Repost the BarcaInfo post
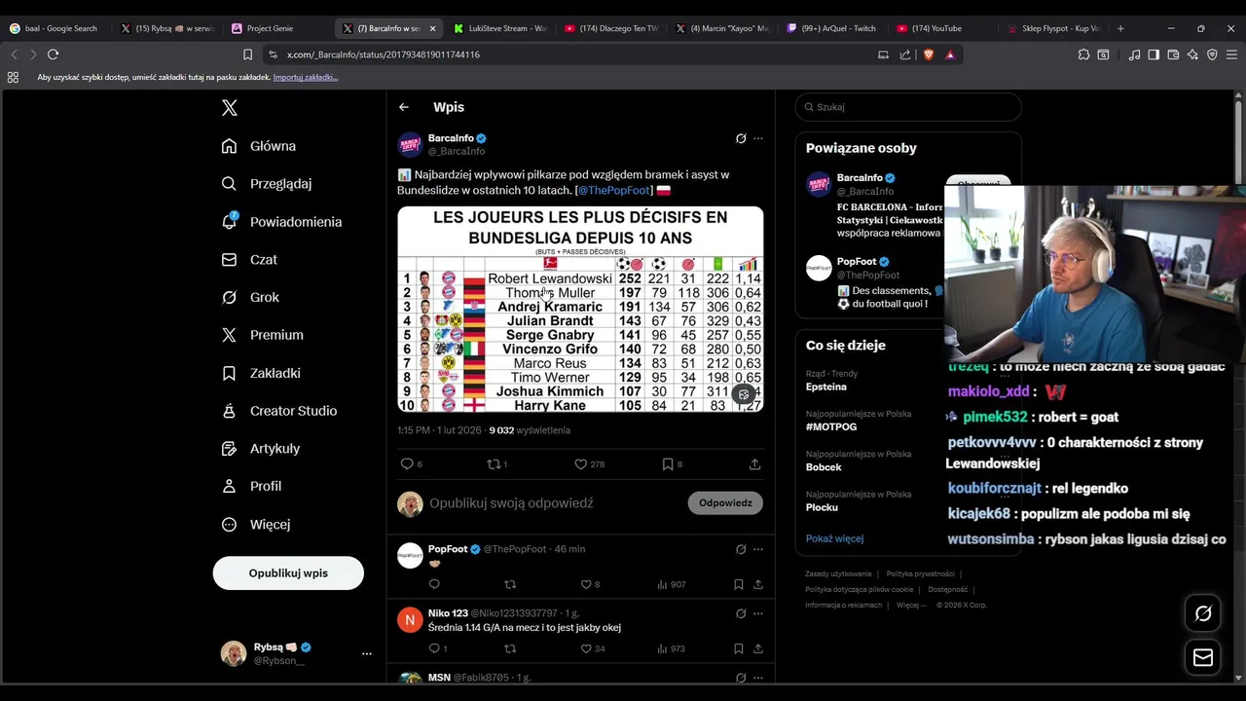Screen dimensions: 1246x701 pos(494,464)
